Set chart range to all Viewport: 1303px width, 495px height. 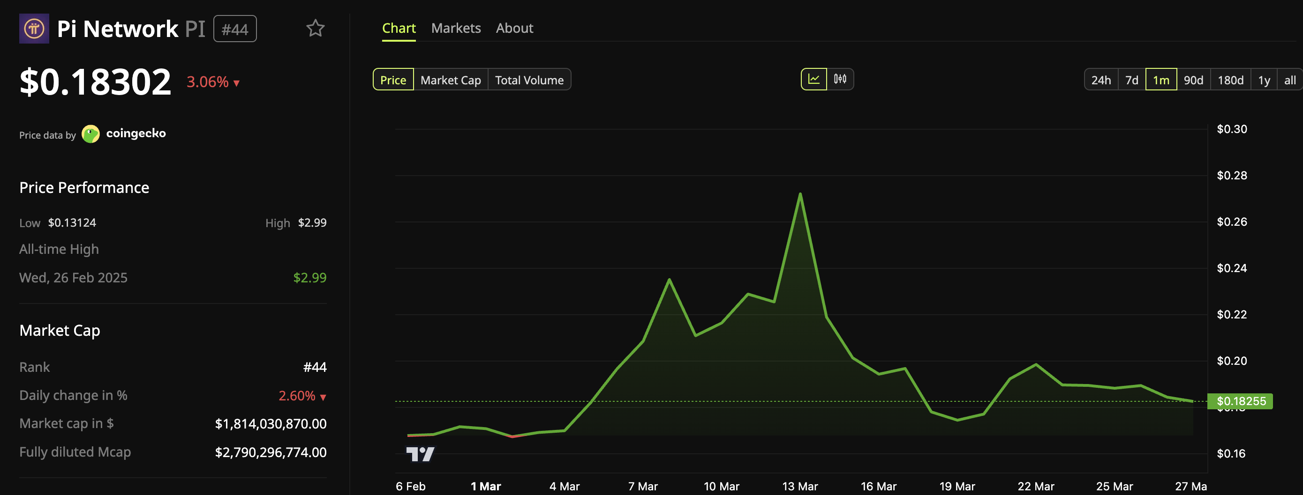click(1289, 80)
